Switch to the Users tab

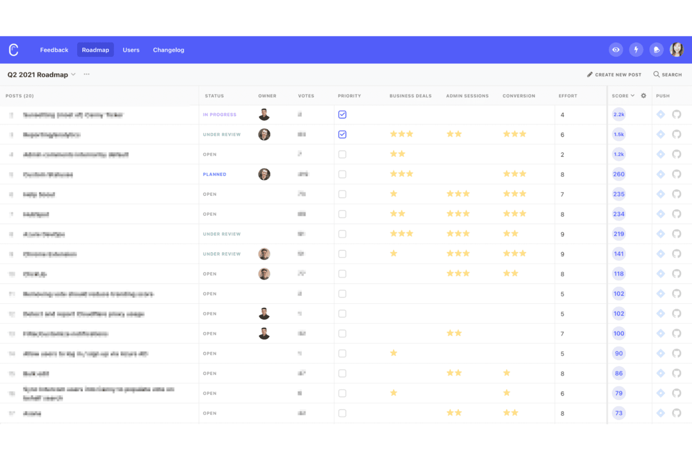click(131, 50)
